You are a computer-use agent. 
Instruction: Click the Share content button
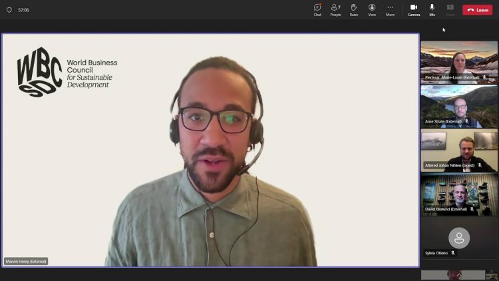coord(450,10)
